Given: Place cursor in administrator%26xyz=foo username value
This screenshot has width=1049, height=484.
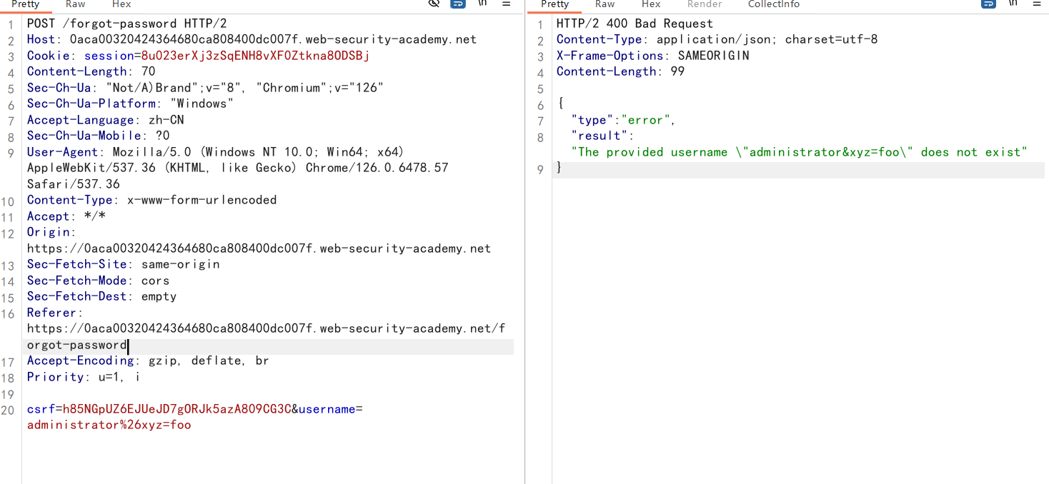Looking at the screenshot, I should tap(109, 425).
